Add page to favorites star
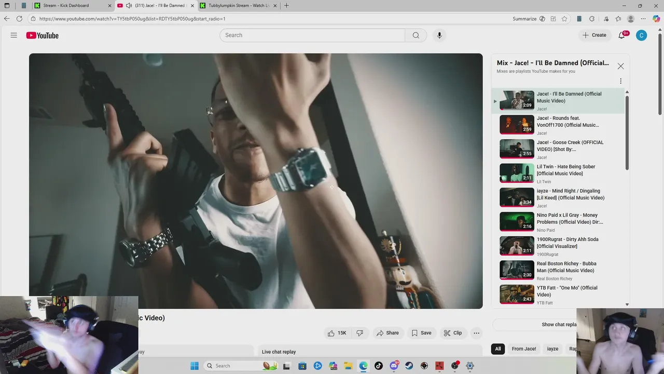The width and height of the screenshot is (664, 374). 564,19
